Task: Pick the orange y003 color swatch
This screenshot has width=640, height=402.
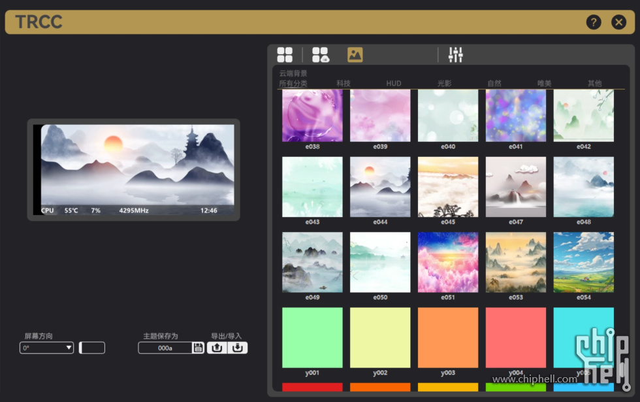Action: click(x=448, y=337)
